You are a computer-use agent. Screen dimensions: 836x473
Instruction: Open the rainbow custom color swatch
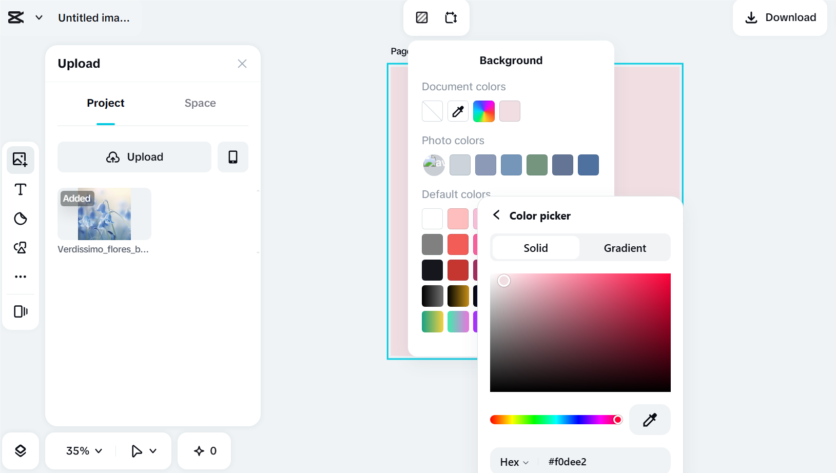(x=483, y=111)
